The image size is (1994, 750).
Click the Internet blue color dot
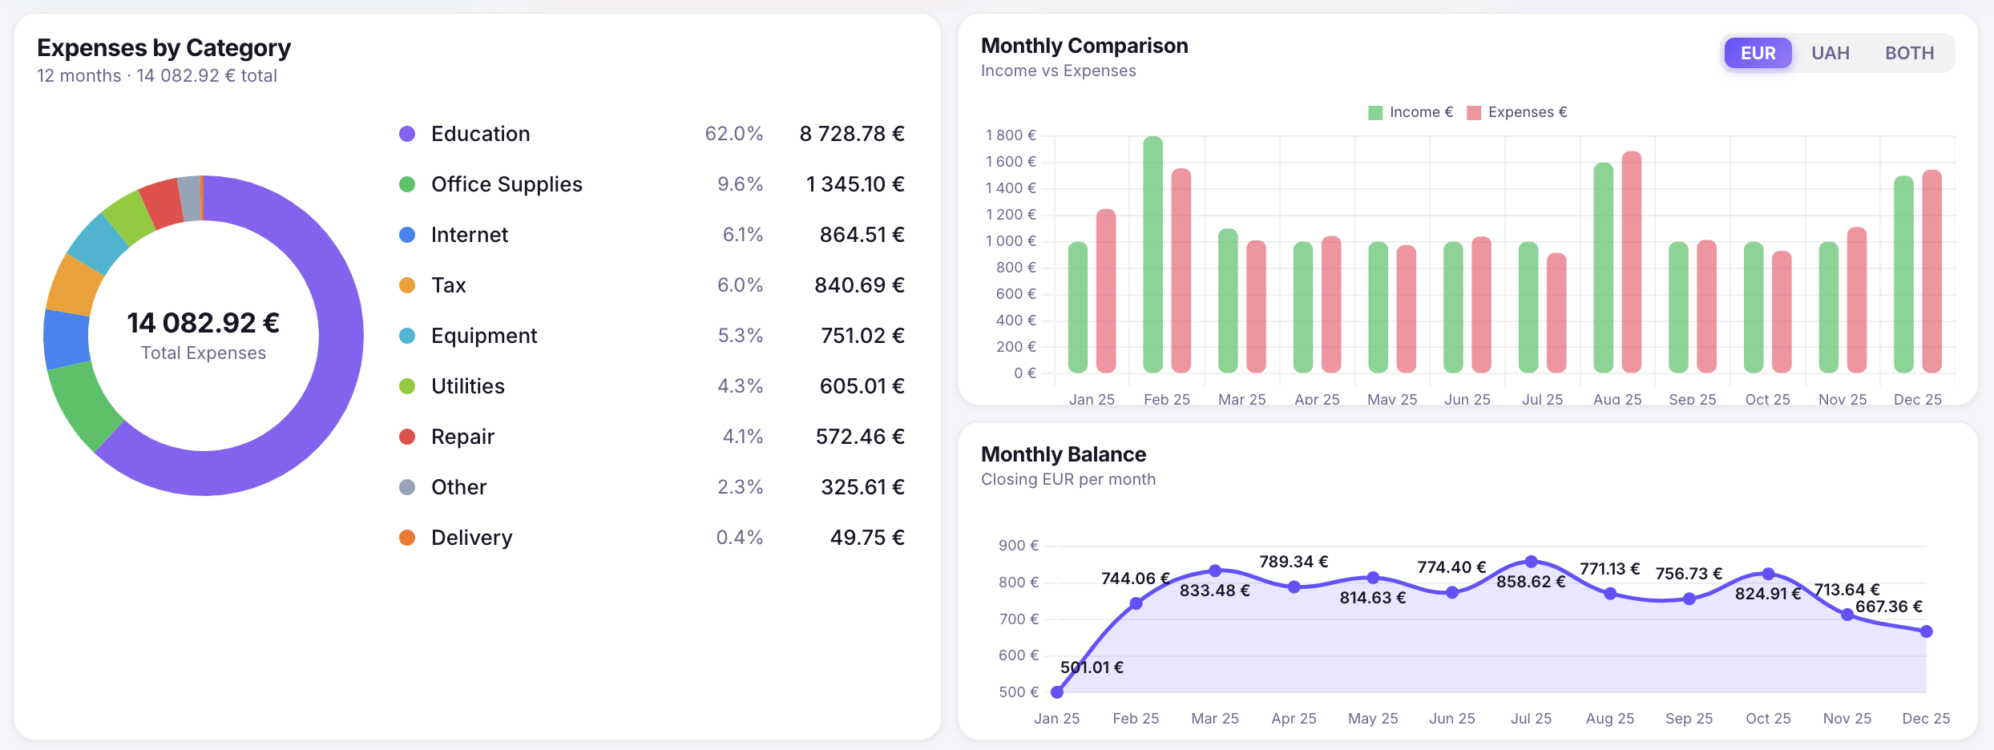point(407,235)
